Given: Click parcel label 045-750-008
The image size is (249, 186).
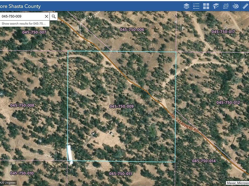Looking at the screenshot, I should click(x=22, y=105).
